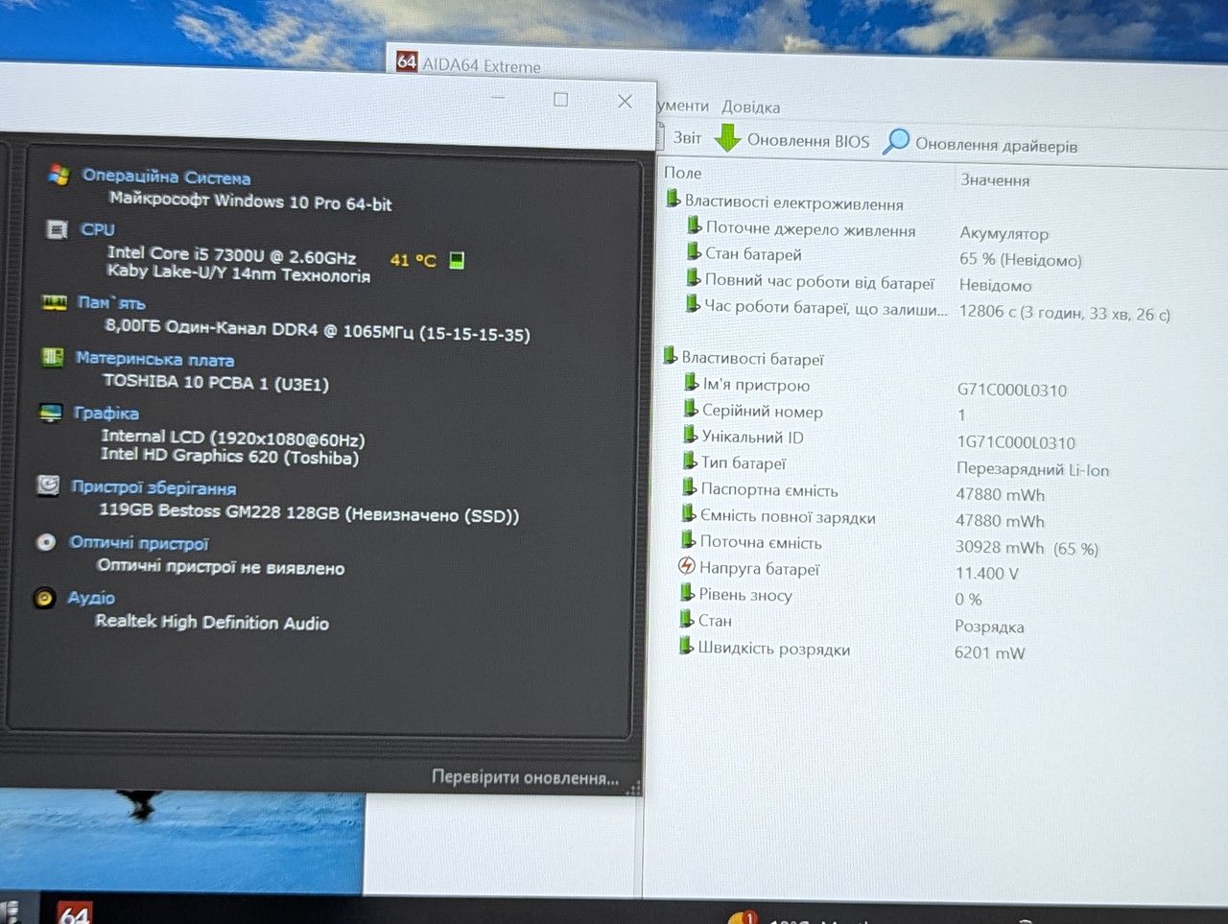Click the TOSHIBA 10 PCBA 1 motherboard text
Screen dimensions: 1228x924
[216, 382]
